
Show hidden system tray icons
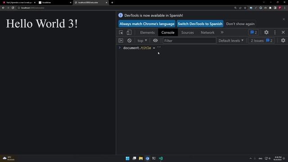pyautogui.click(x=251, y=158)
